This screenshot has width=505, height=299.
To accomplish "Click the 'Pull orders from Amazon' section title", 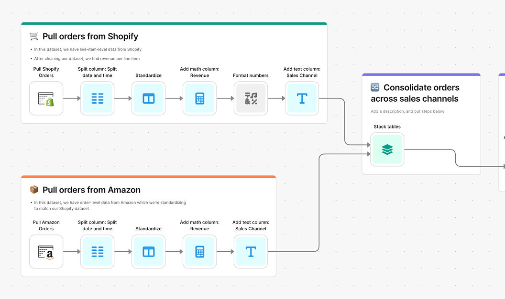I will (x=91, y=190).
